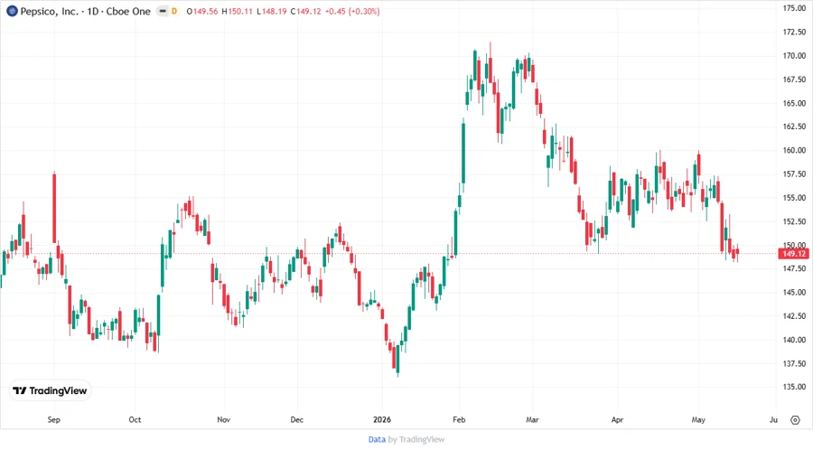Image resolution: width=813 pixels, height=450 pixels.
Task: Click the orange D data-delay badge
Action: [x=174, y=11]
